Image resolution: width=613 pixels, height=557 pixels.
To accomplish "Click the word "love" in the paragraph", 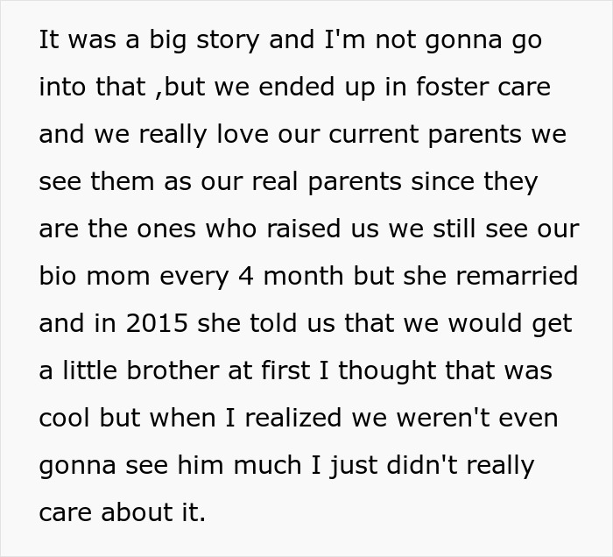I will click(225, 136).
